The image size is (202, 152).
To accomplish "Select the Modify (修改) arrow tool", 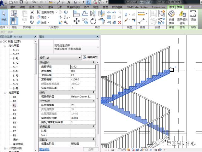I will click(4, 17).
